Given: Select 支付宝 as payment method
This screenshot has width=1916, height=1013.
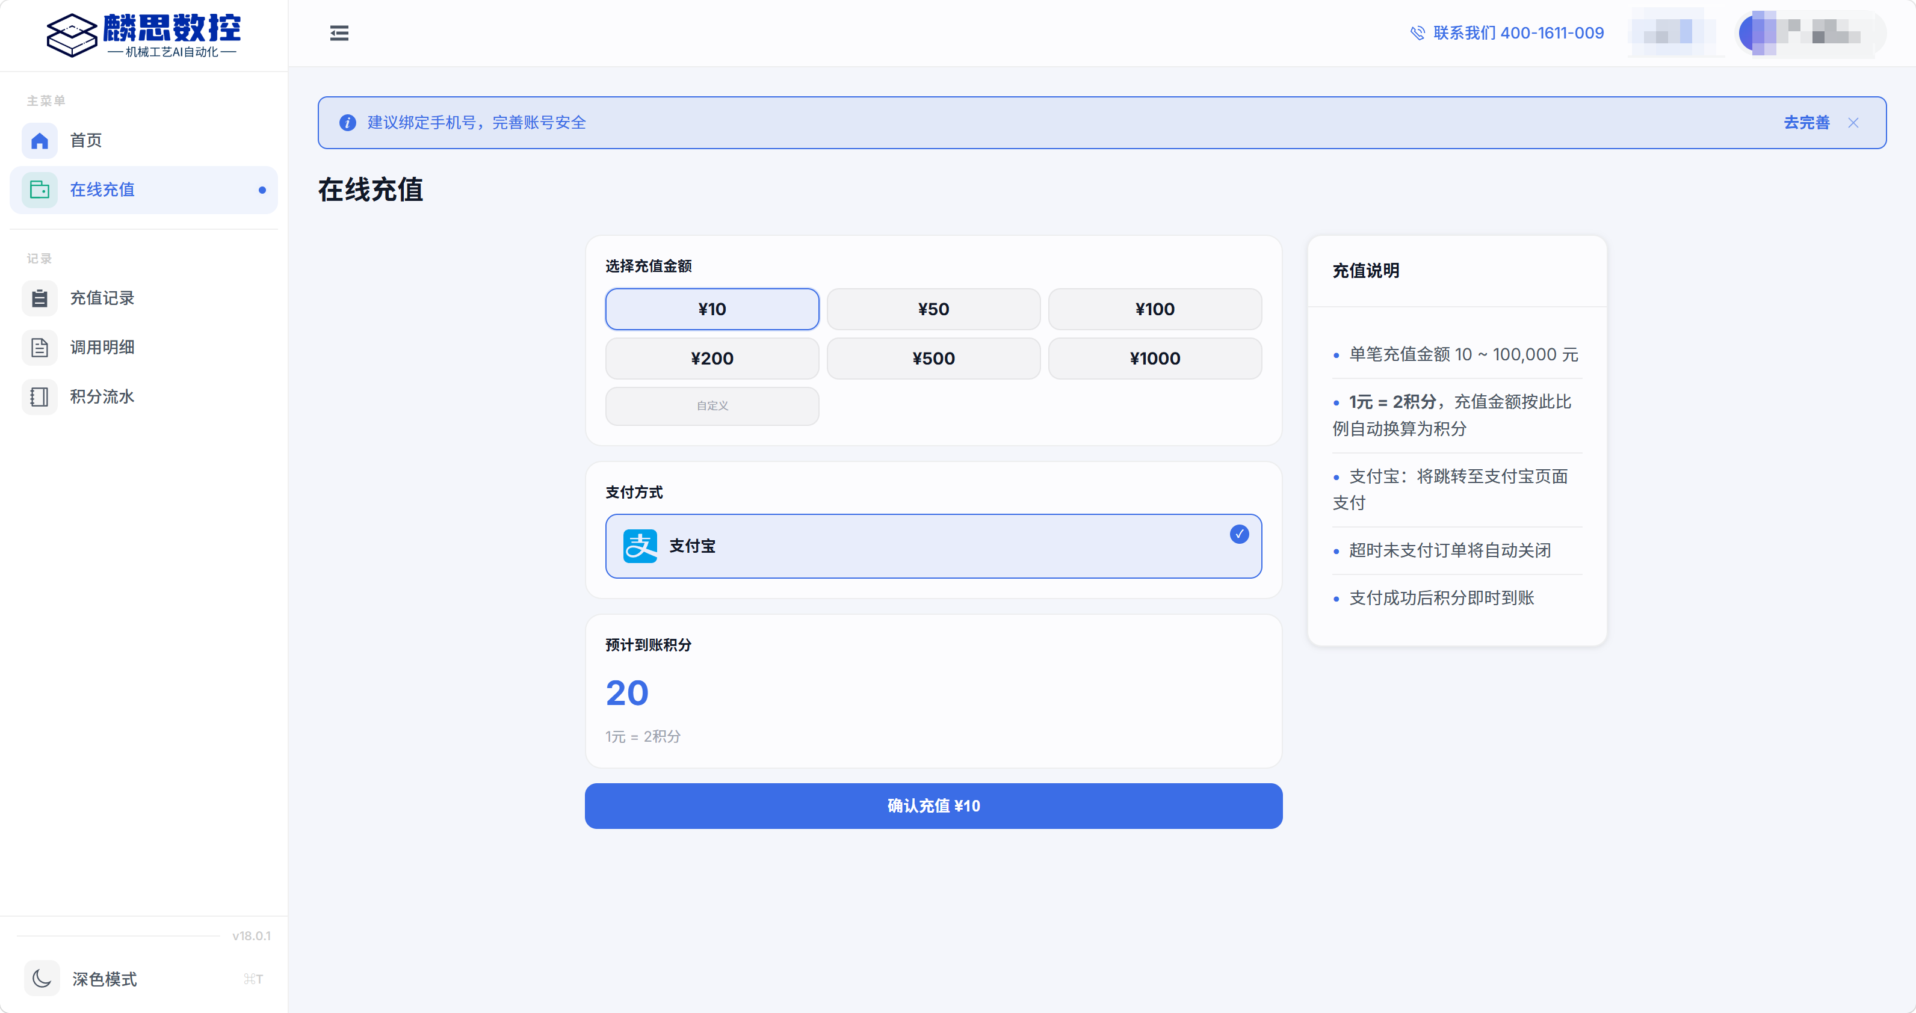Looking at the screenshot, I should 933,546.
